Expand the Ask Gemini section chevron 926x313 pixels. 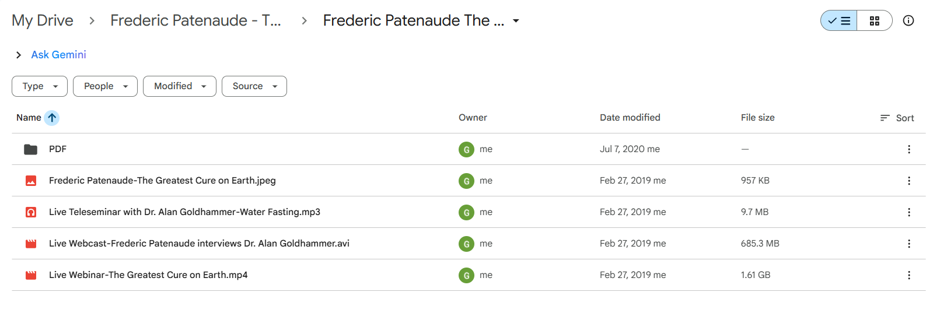pyautogui.click(x=19, y=55)
